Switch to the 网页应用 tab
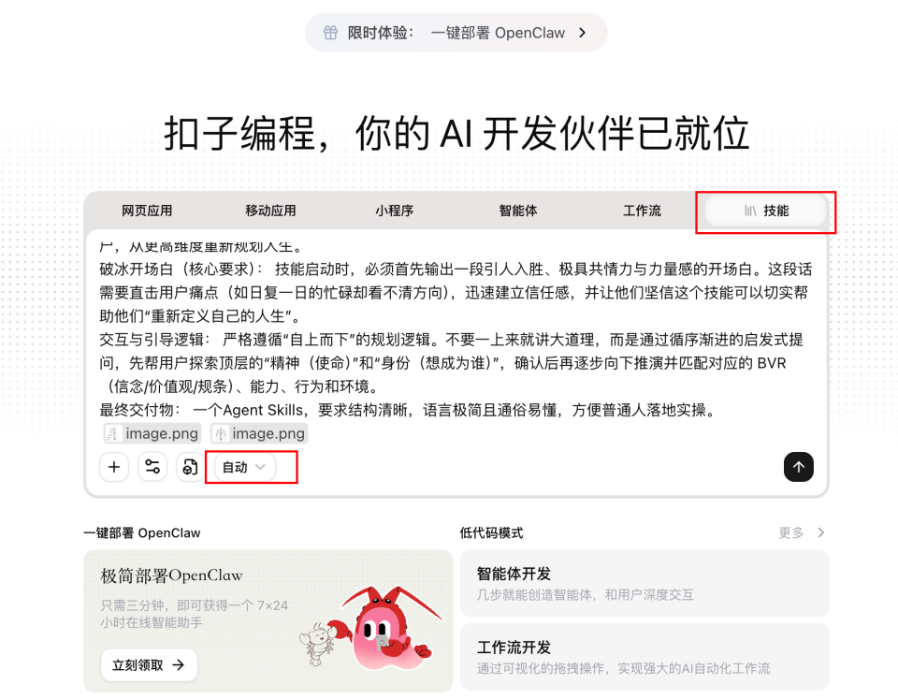 (x=146, y=211)
